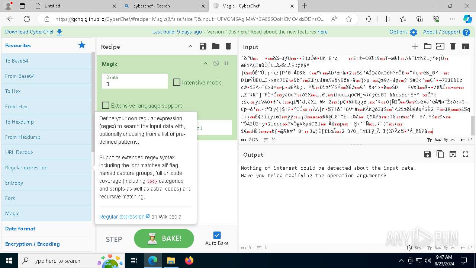Save output to file
The width and height of the screenshot is (476, 268).
tap(428, 154)
